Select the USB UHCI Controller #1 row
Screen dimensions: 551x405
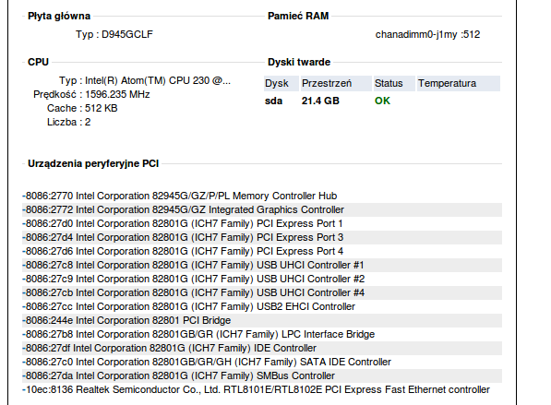click(x=262, y=265)
